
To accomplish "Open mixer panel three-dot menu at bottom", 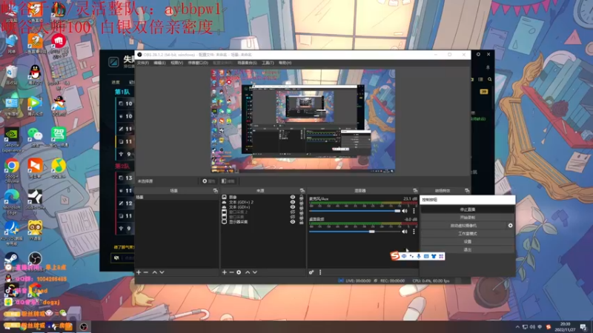I will (320, 272).
